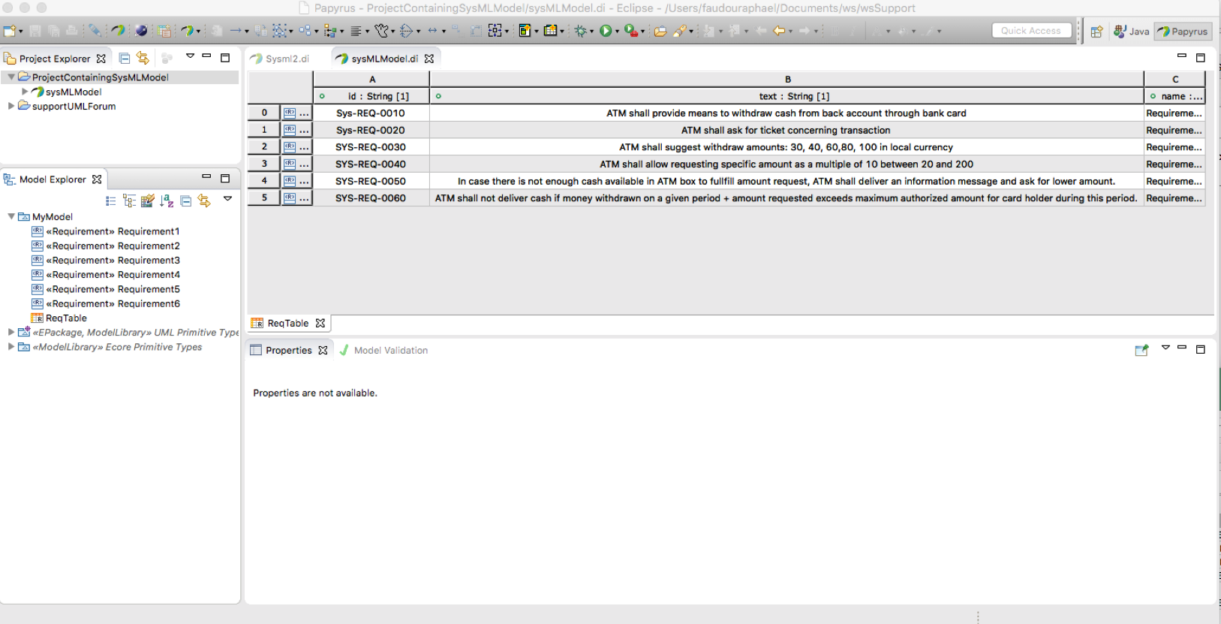Switch to the Sysml2.di editor tab
This screenshot has height=624, width=1221.
click(280, 59)
